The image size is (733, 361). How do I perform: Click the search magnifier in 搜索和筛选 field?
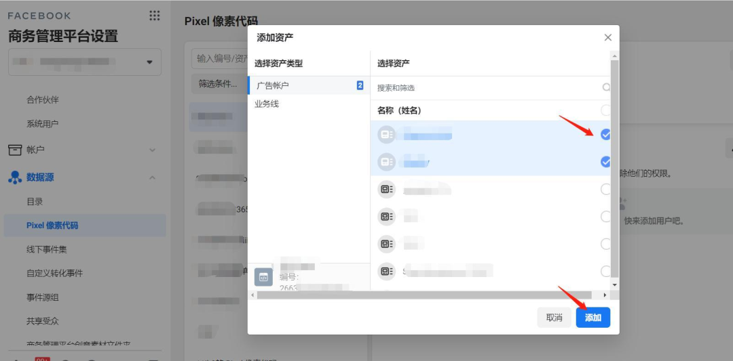point(606,87)
